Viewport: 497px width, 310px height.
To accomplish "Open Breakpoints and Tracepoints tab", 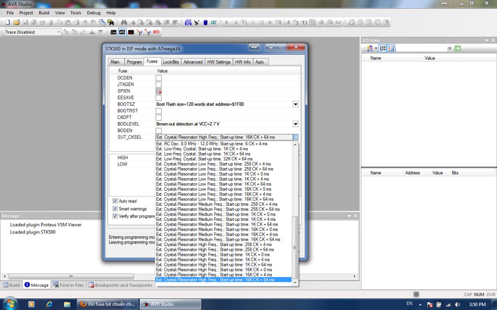I will click(x=120, y=285).
